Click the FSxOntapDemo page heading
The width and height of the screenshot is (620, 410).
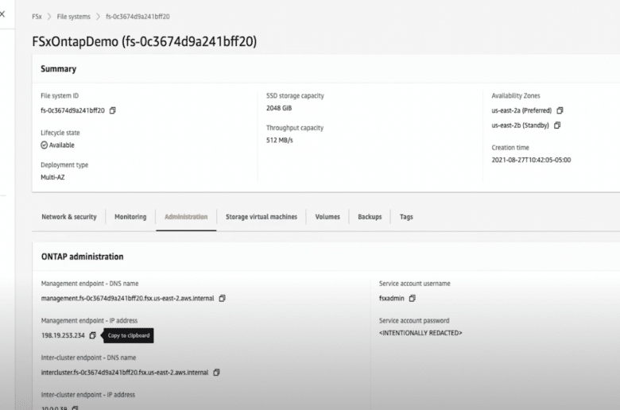145,41
